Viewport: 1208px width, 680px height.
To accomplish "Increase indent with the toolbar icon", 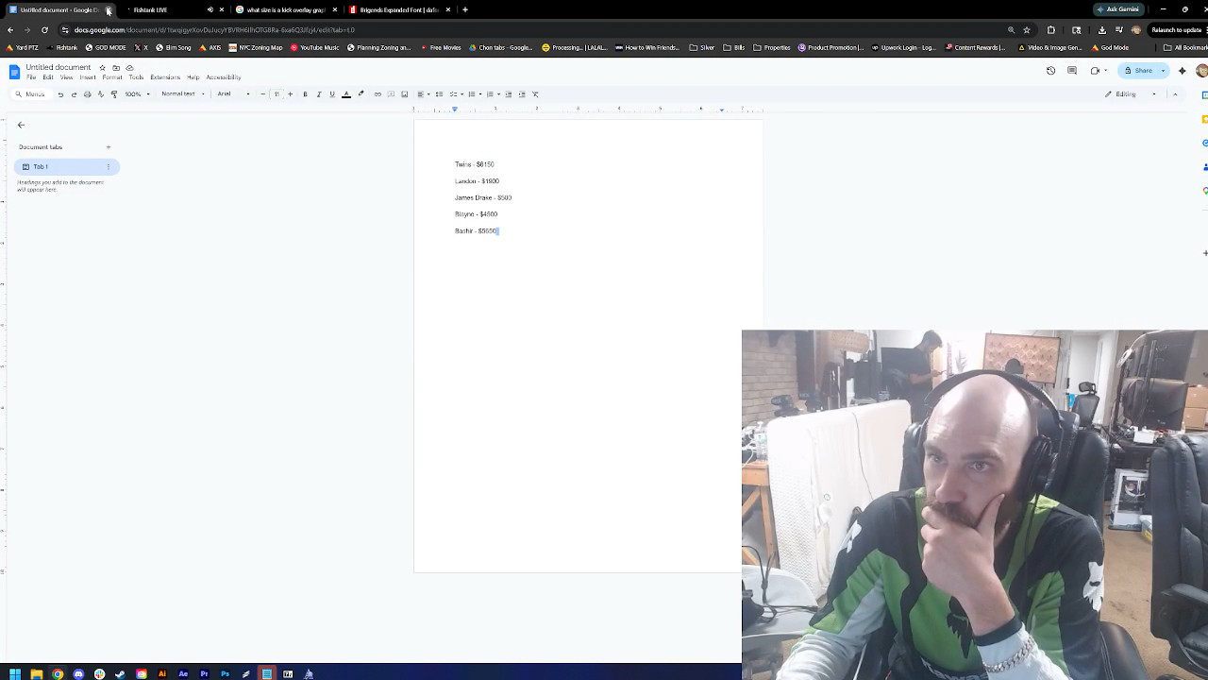I will coord(522,94).
